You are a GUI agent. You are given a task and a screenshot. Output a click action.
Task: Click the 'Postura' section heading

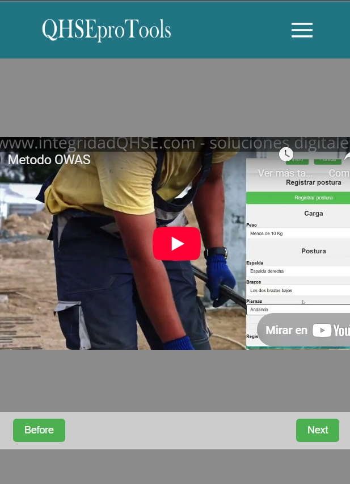click(313, 251)
